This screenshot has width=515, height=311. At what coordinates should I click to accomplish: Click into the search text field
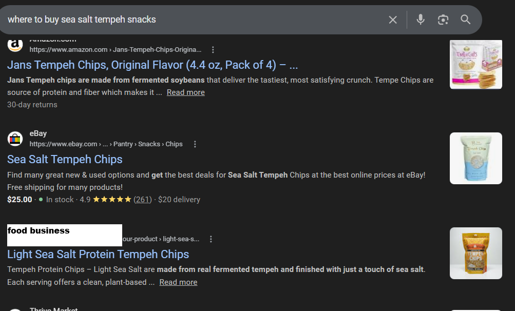click(195, 20)
